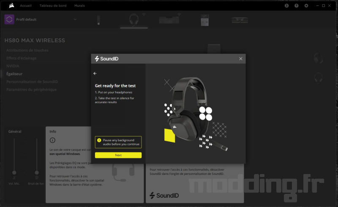The width and height of the screenshot is (338, 207).
Task: Open the Accueil menu
Action: point(26,5)
